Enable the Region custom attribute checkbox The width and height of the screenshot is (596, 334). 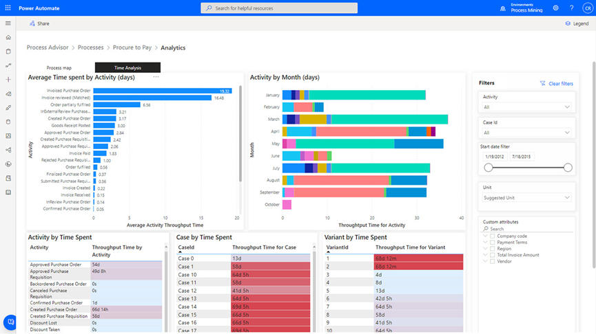pyautogui.click(x=493, y=249)
